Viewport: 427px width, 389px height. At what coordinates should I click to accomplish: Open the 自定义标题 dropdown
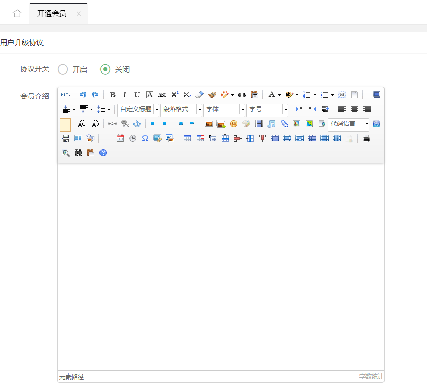click(138, 109)
